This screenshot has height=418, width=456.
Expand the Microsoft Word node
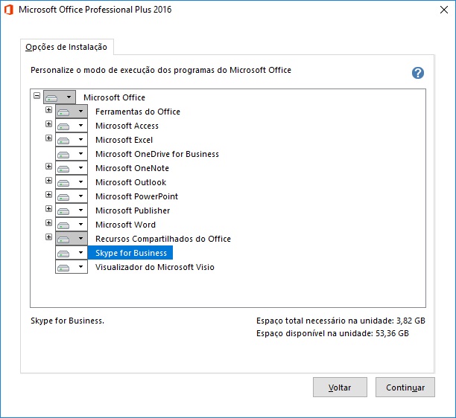49,223
